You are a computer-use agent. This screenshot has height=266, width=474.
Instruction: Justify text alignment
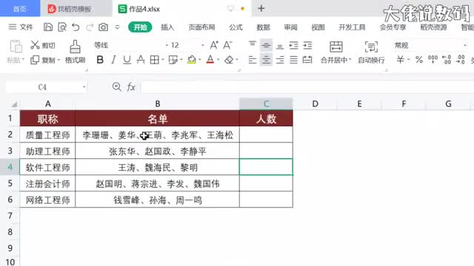point(293,60)
